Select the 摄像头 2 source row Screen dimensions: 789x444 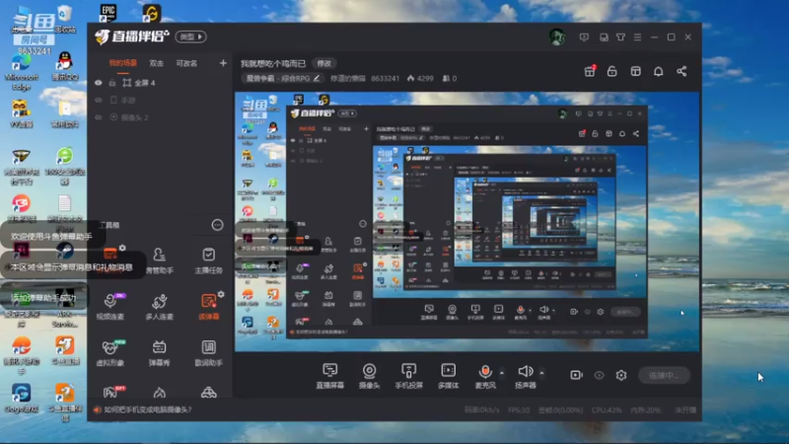click(x=160, y=117)
